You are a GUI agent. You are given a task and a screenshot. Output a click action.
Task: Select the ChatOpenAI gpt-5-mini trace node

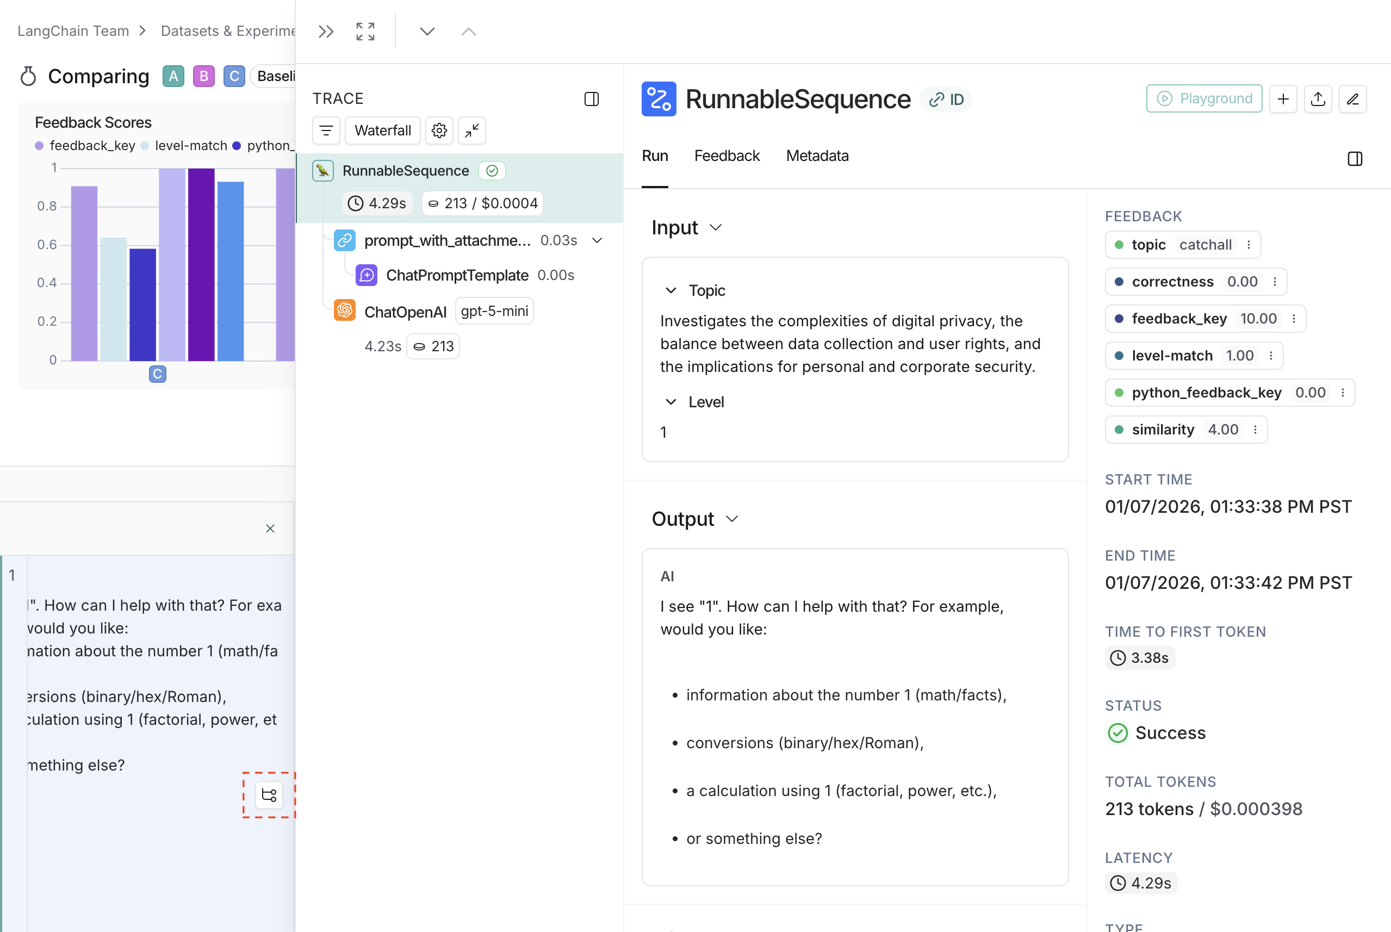pyautogui.click(x=406, y=312)
